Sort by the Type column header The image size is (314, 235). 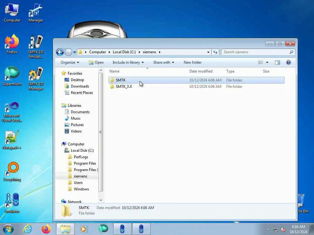coord(230,71)
